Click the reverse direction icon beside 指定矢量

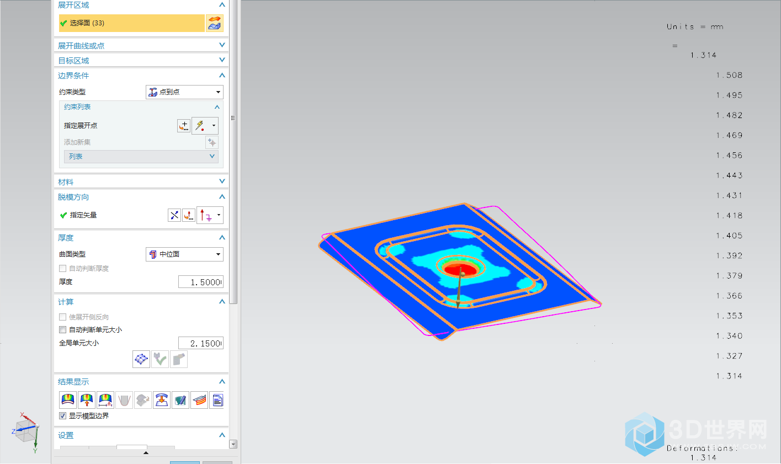click(174, 215)
